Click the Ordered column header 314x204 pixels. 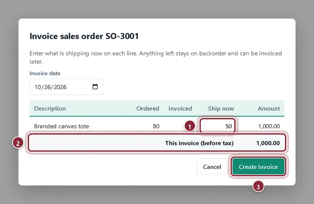coord(148,108)
